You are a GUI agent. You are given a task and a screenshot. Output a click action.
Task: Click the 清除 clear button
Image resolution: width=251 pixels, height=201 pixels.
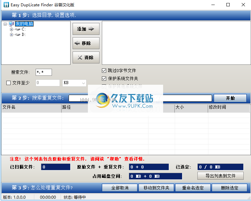click(86, 57)
